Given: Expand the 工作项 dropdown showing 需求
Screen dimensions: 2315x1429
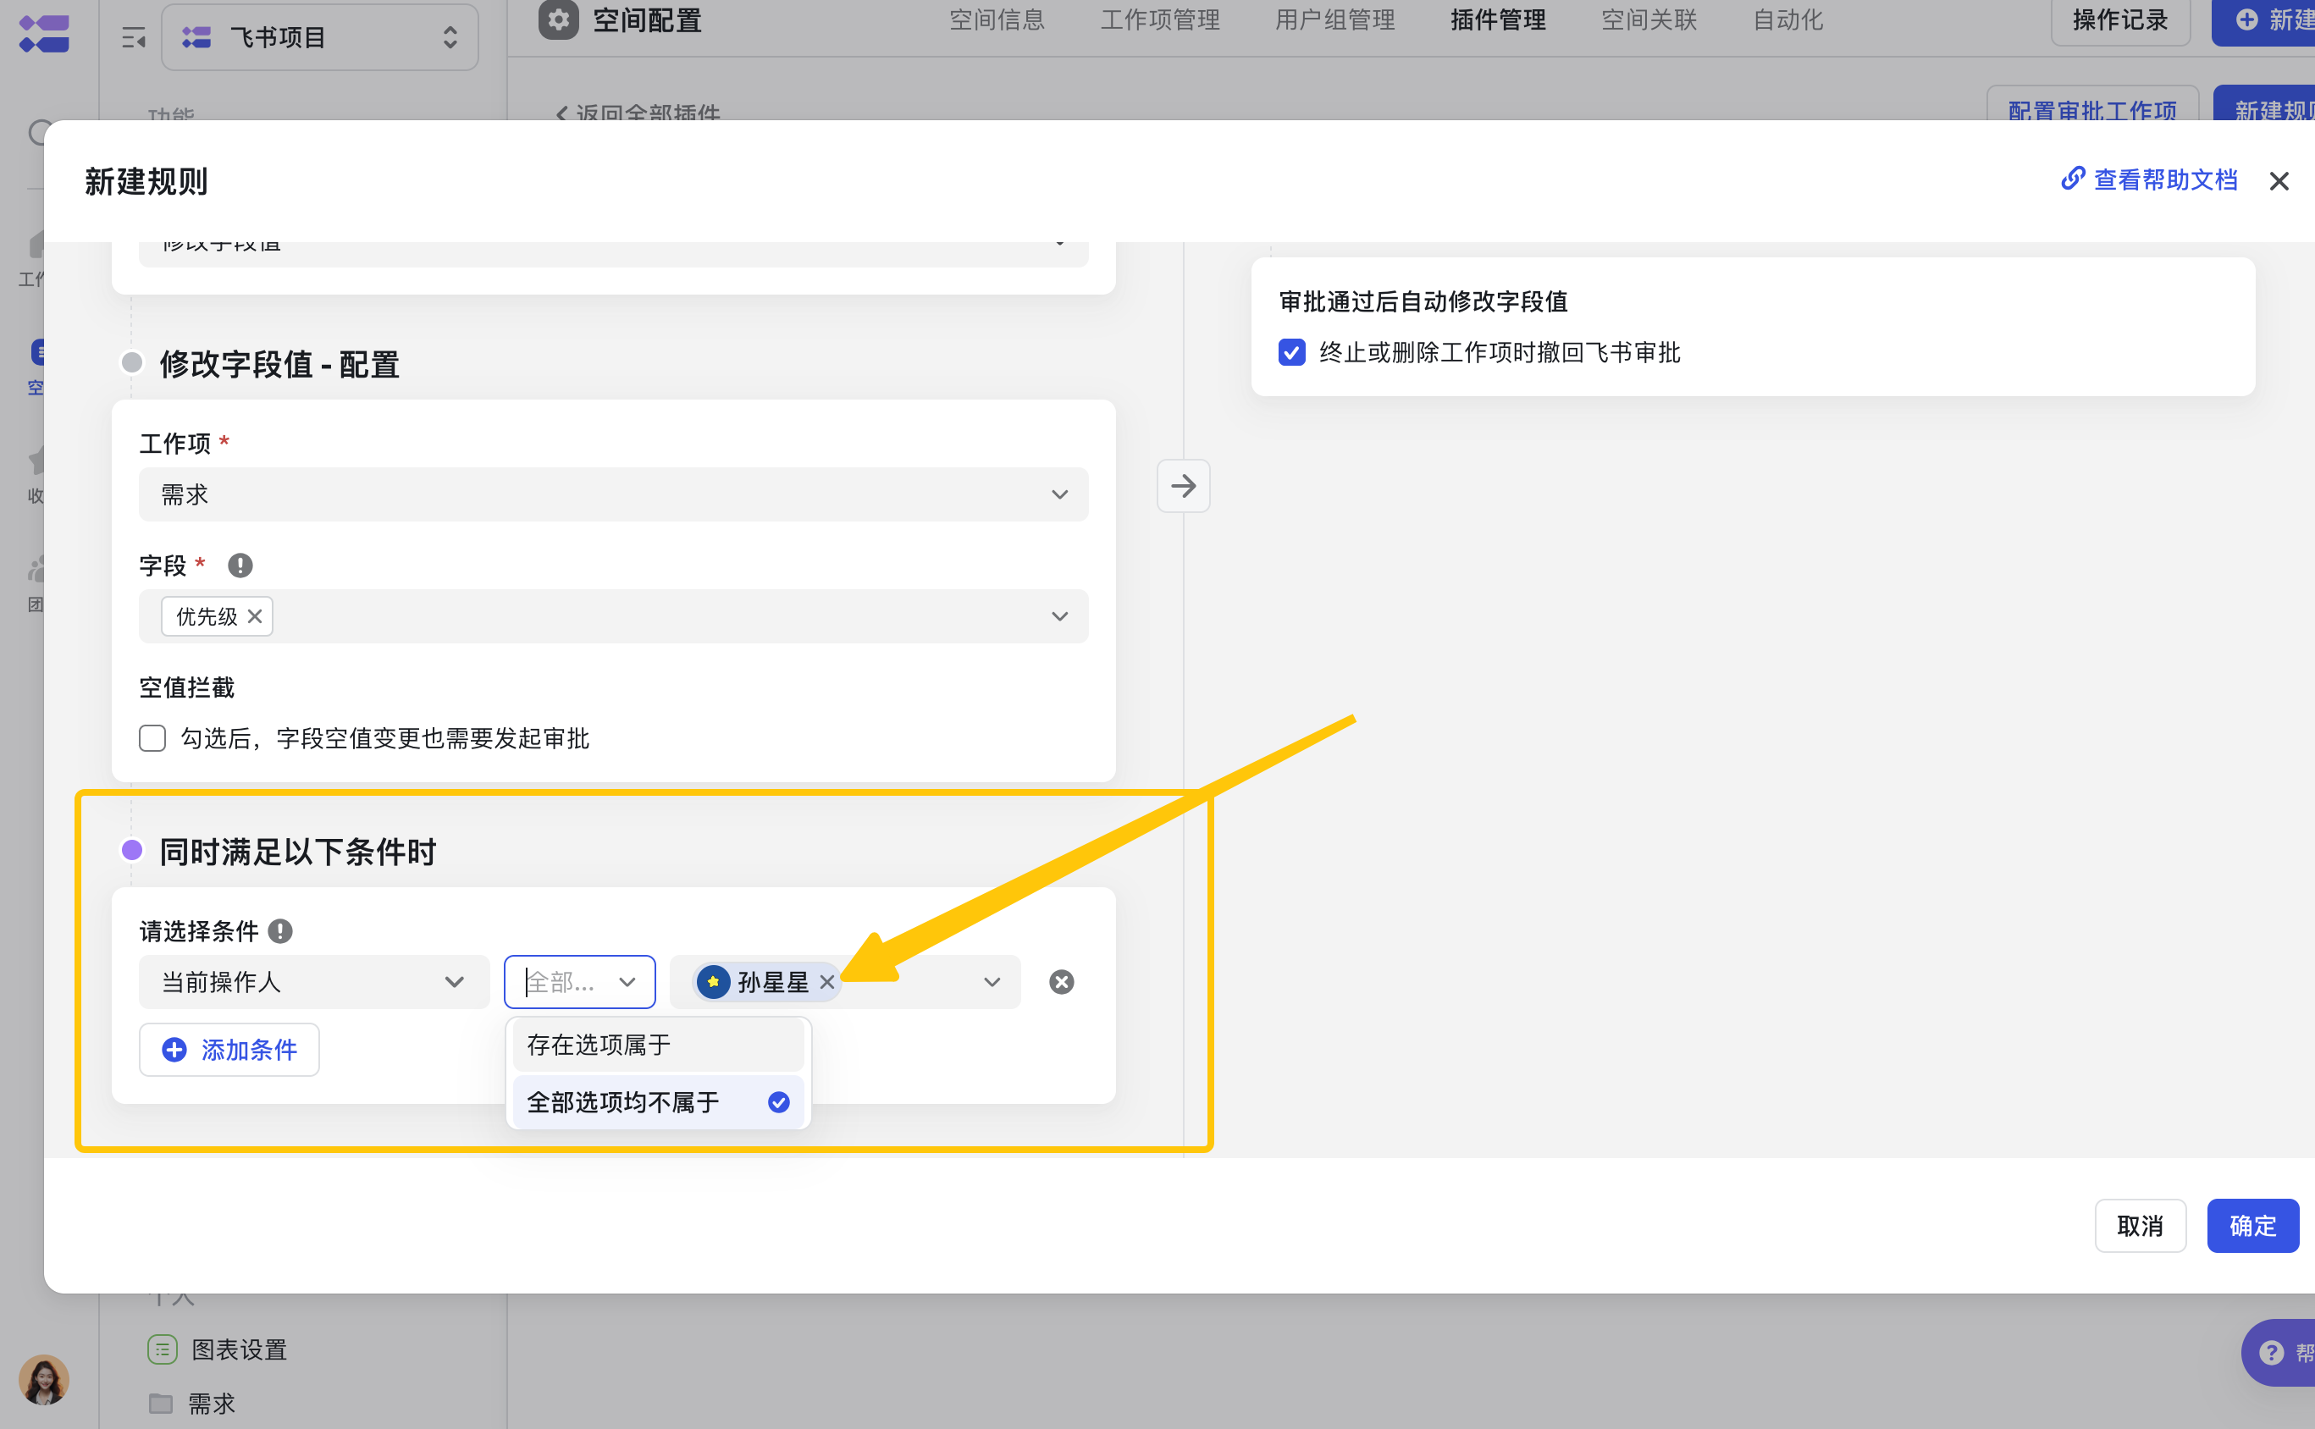Looking at the screenshot, I should [614, 494].
